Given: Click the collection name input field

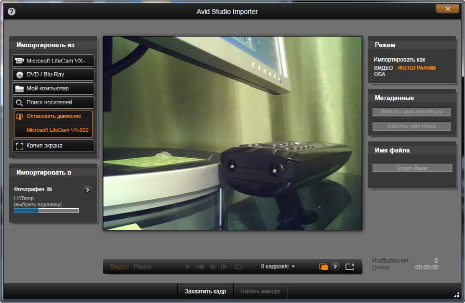Looking at the screenshot, I should click(x=412, y=112).
